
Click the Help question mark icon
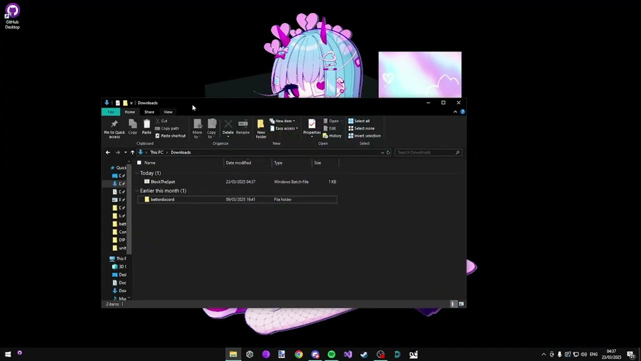462,112
